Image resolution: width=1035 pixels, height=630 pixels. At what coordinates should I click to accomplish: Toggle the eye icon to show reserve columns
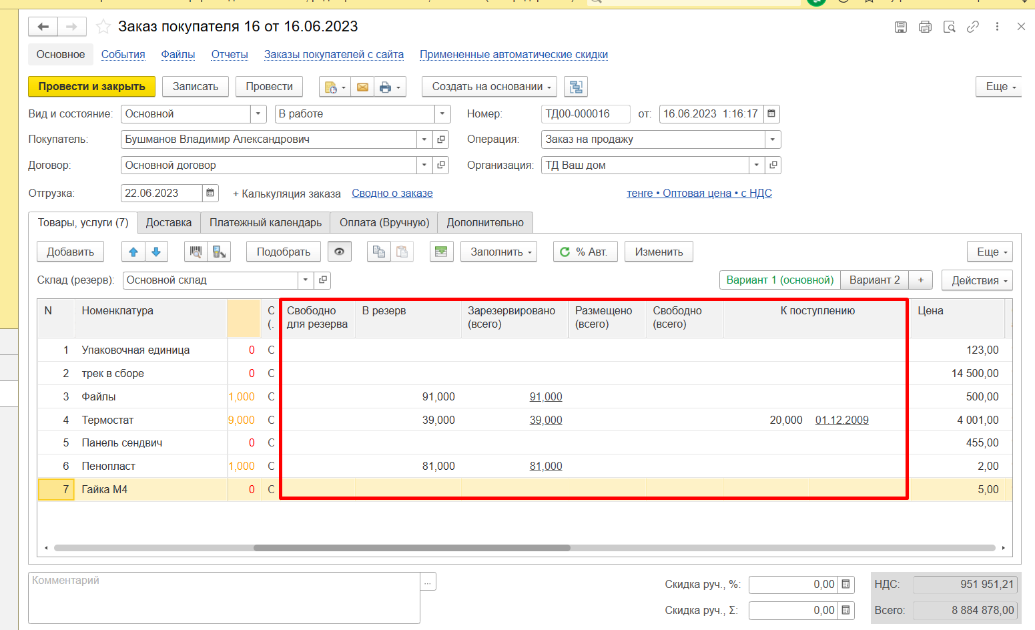[340, 252]
